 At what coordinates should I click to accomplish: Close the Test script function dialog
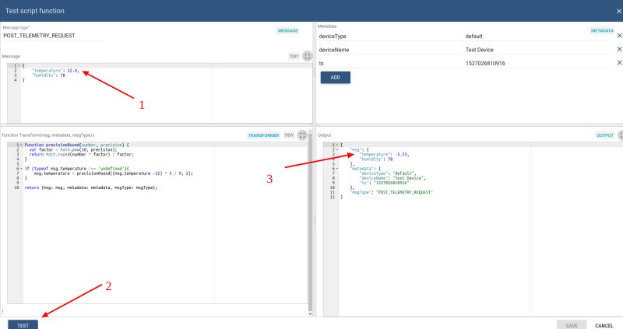pyautogui.click(x=619, y=11)
